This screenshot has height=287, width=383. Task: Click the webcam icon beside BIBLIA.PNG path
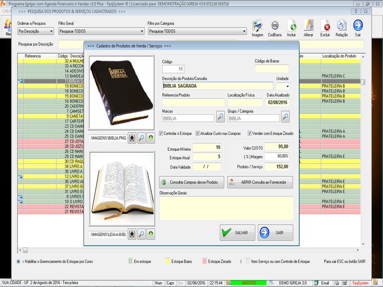tap(132, 138)
